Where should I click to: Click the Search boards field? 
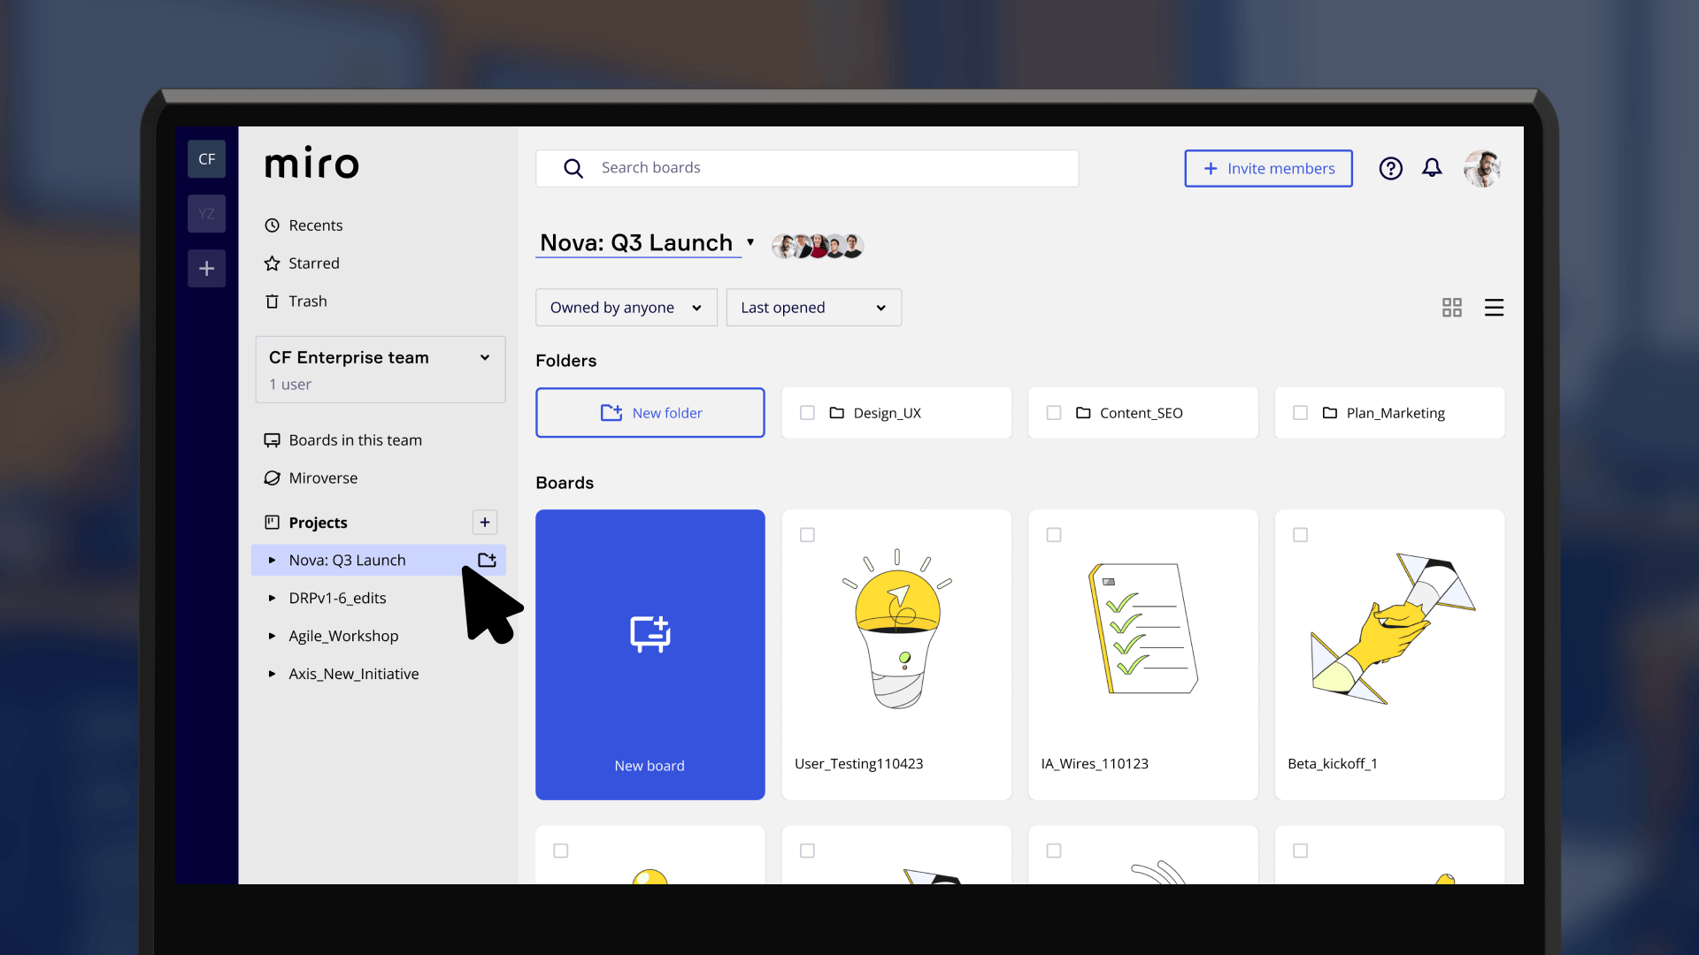pyautogui.click(x=806, y=168)
